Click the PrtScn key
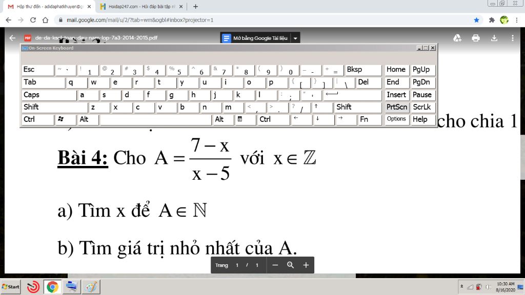Image resolution: width=525 pixels, height=295 pixels. coord(397,108)
